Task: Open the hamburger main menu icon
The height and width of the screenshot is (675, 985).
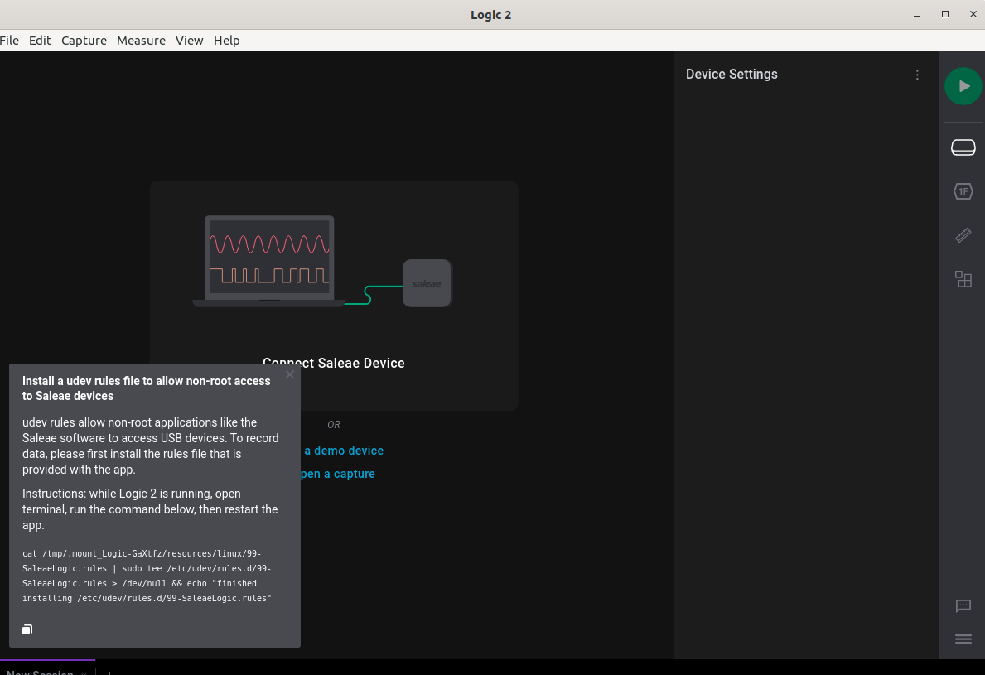Action: (963, 639)
